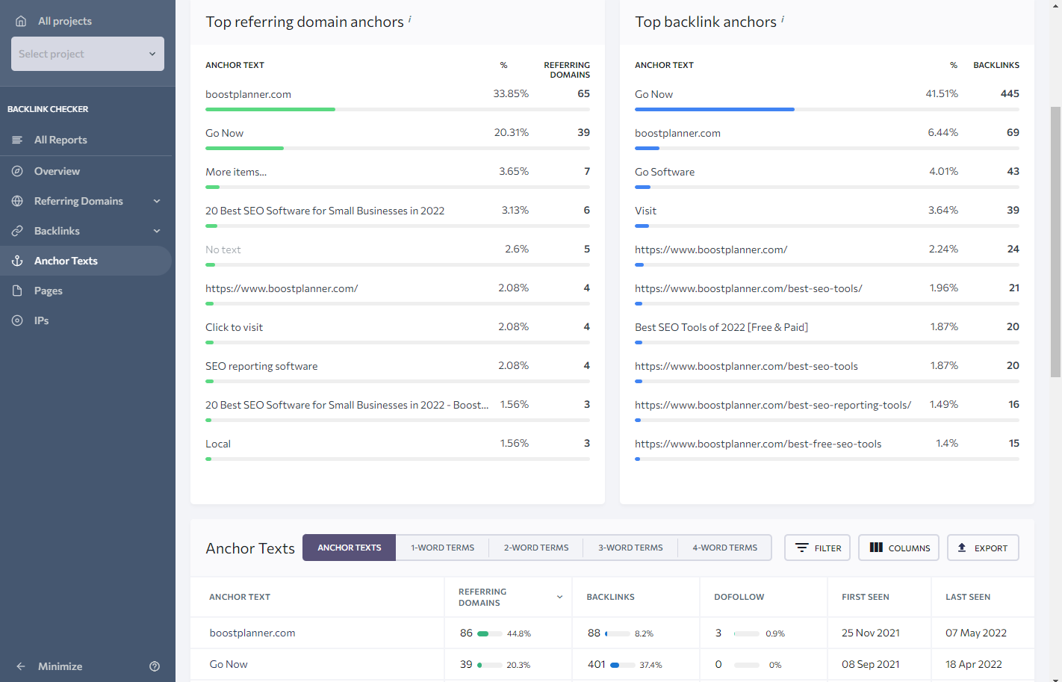Click the green bar under boostplanner.com 33.85%
The width and height of the screenshot is (1062, 682).
pos(270,109)
